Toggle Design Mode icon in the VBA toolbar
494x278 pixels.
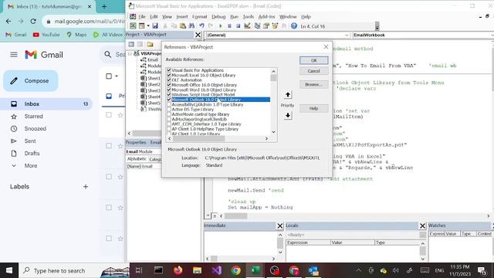(247, 25)
